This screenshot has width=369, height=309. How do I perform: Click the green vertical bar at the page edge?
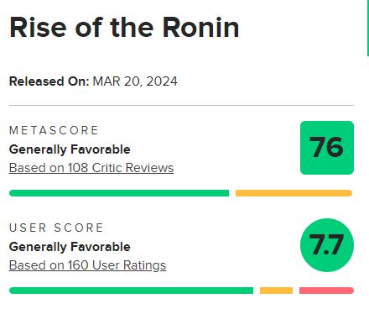368,28
